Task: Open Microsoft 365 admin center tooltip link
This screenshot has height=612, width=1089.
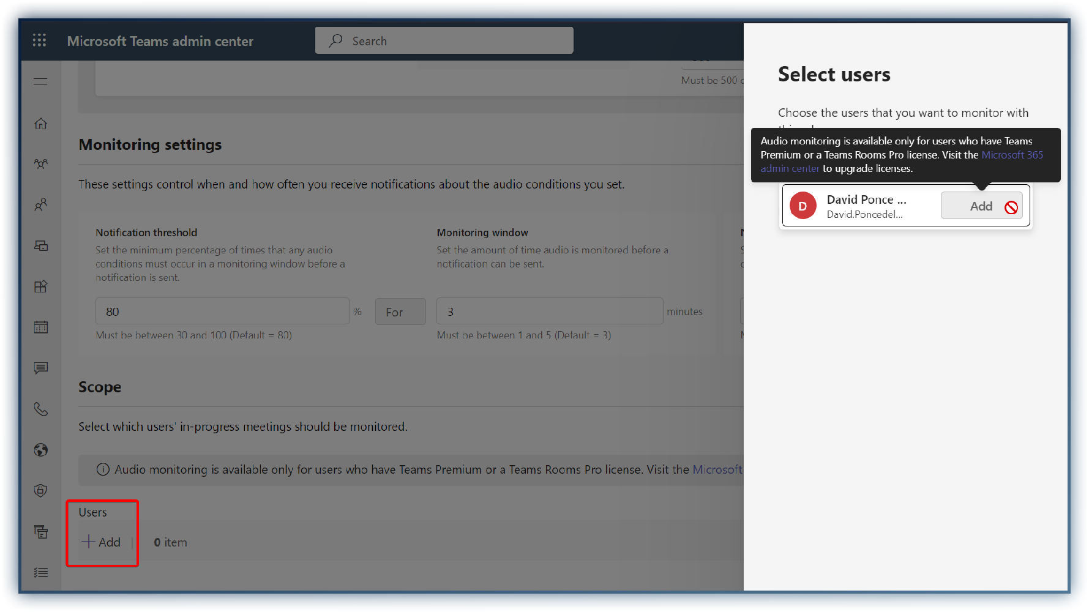Action: (x=1011, y=155)
